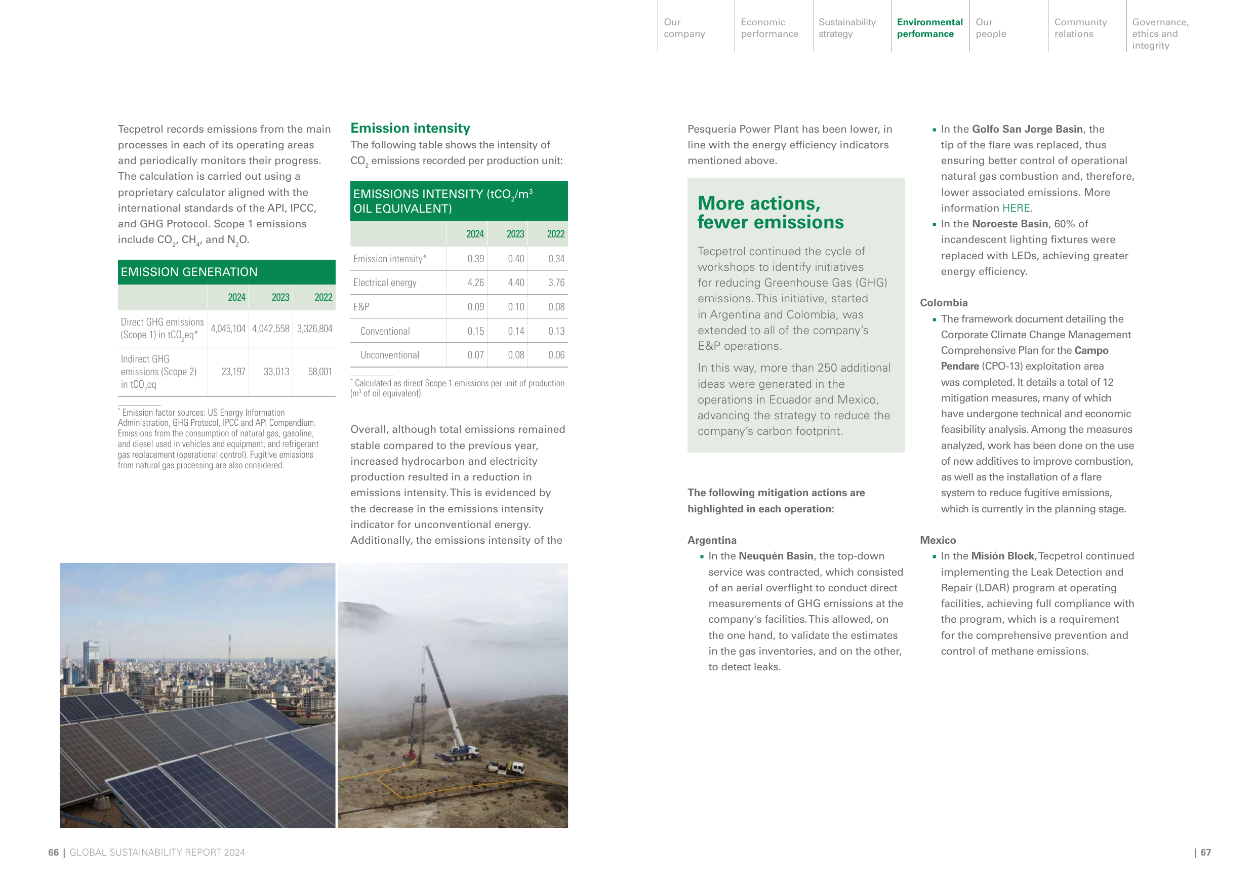Select the 33,013 Scope 2 value

(x=276, y=372)
